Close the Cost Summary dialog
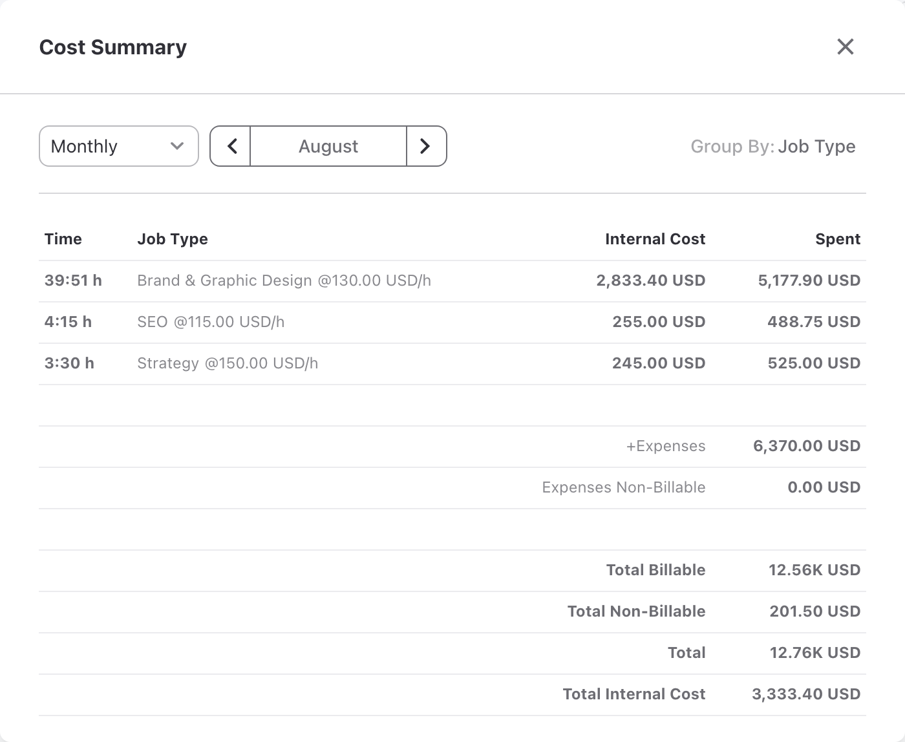The image size is (905, 742). [845, 47]
